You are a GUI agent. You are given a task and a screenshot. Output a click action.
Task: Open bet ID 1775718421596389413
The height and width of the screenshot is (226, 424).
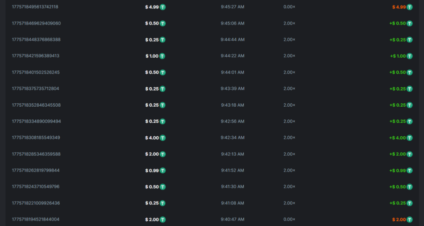pos(36,56)
